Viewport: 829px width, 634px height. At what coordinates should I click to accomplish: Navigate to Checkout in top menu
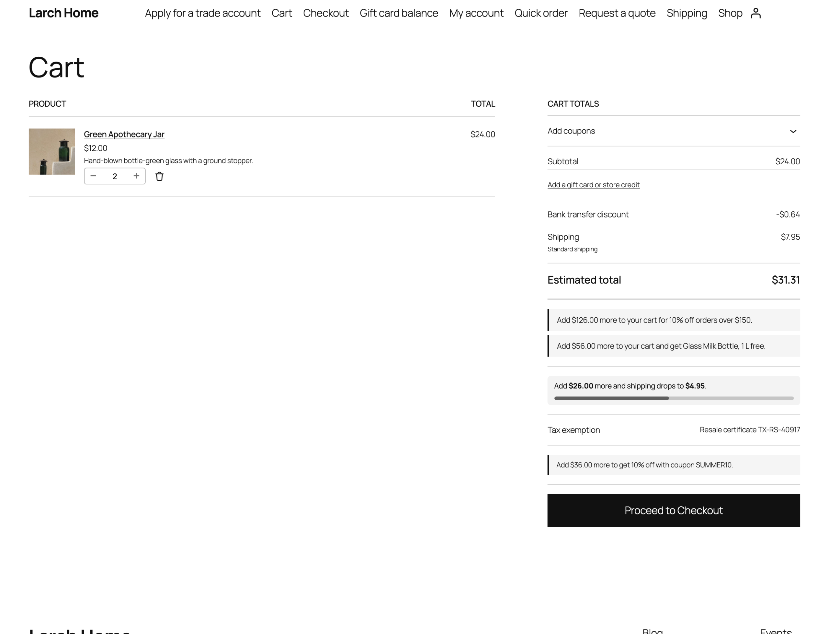326,13
